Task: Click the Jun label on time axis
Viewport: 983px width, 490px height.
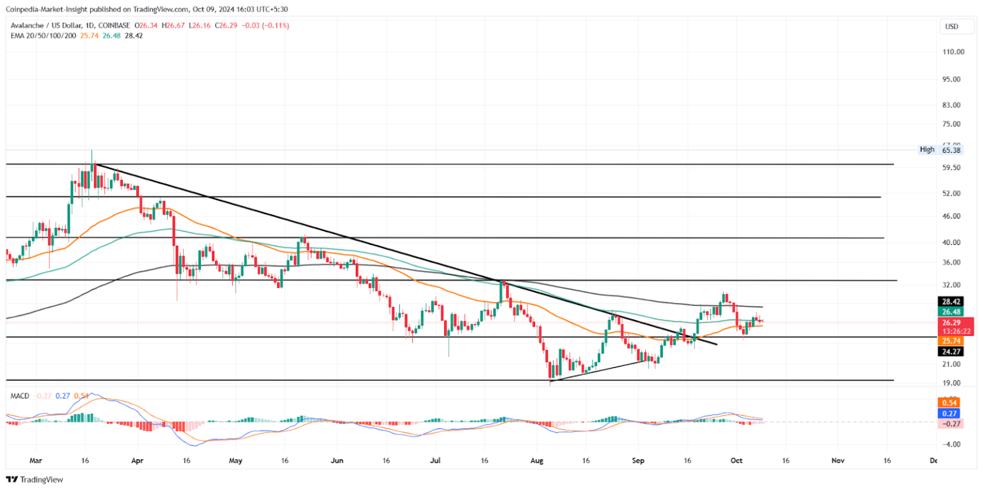Action: pos(337,460)
